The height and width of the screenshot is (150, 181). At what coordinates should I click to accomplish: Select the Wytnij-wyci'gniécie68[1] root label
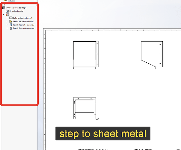click(x=17, y=8)
